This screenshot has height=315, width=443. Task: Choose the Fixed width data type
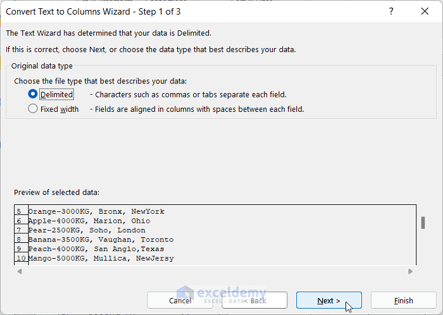[x=34, y=109]
